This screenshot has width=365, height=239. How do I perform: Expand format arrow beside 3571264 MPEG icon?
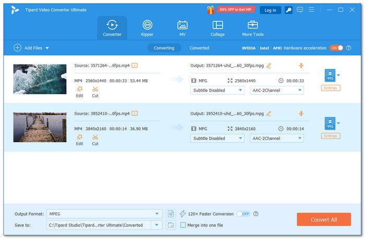tap(338, 75)
